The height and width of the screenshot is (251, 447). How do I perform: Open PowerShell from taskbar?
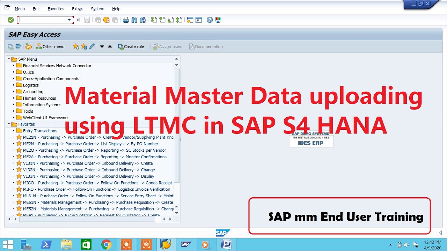pyautogui.click(x=46, y=245)
